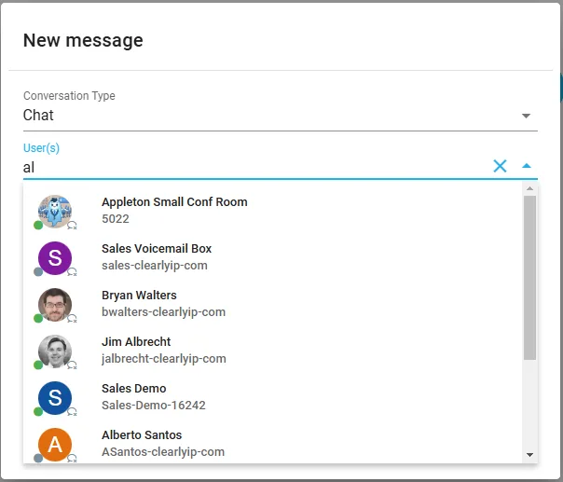Click extension 5022 text

(x=116, y=219)
